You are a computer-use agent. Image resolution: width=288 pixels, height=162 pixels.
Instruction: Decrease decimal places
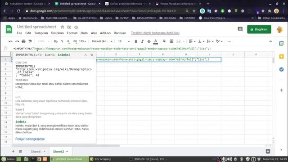coord(68,41)
